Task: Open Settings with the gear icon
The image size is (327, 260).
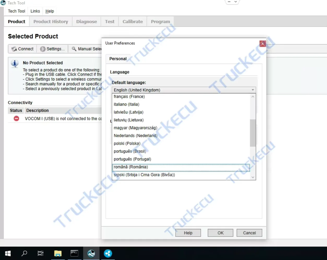Action: tap(43, 49)
